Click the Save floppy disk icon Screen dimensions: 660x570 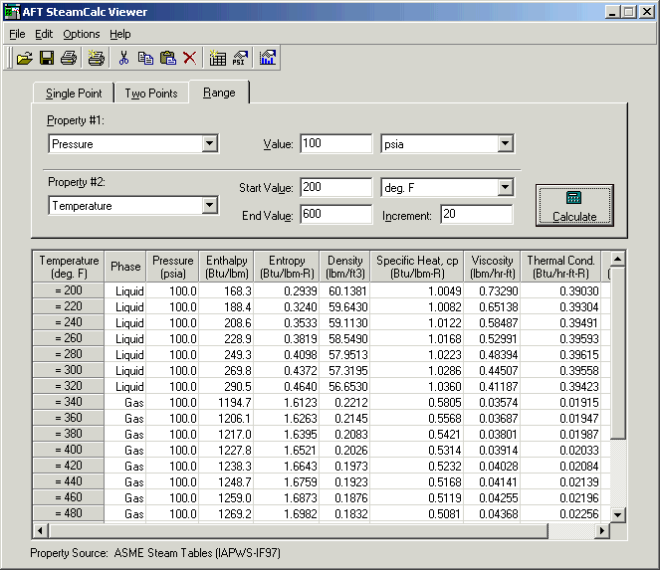46,58
